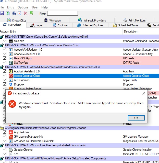Uncheck the AnyDesk.lnk checkbox
Viewport: 159px width, 163px height.
(5, 132)
